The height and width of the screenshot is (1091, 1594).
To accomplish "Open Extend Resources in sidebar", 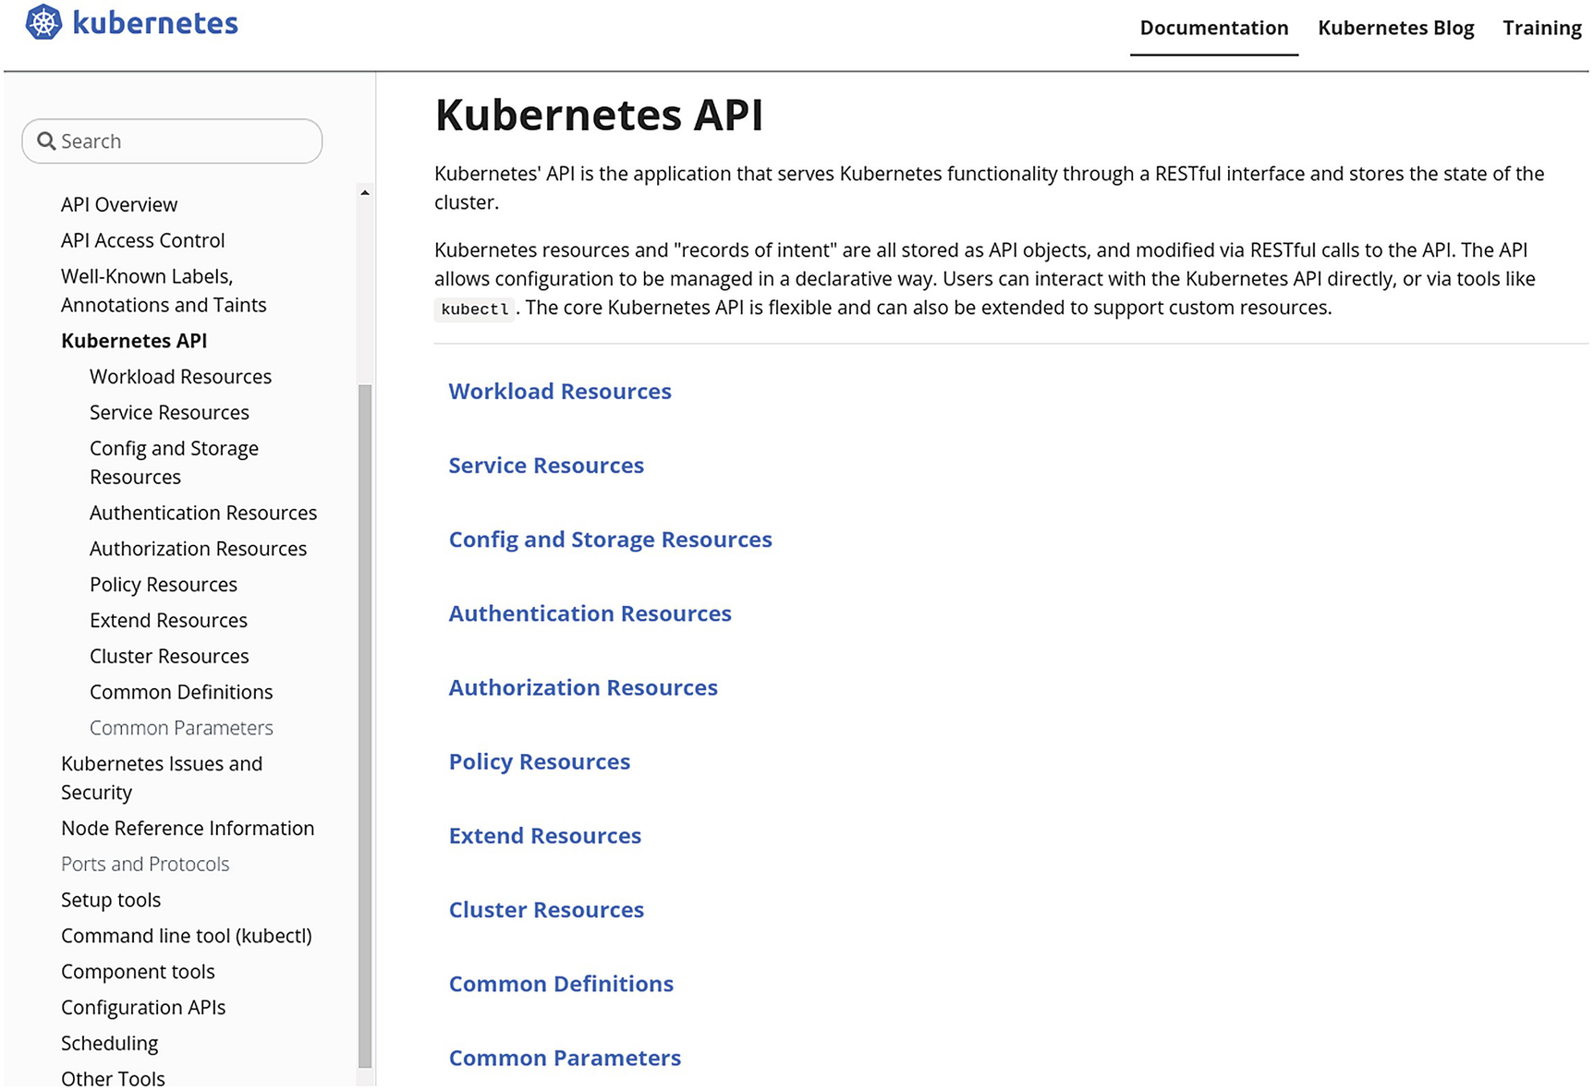I will coord(168,621).
